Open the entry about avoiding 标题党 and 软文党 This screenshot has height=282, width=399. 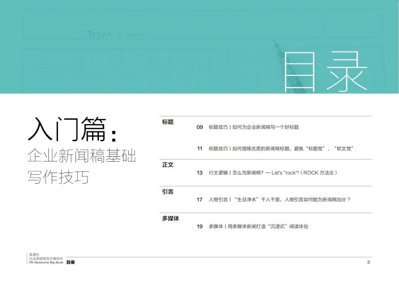(280, 148)
